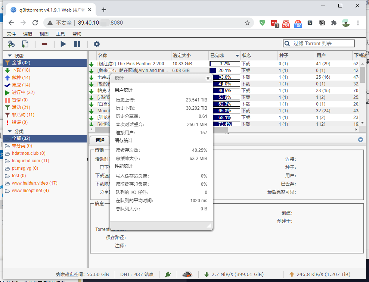The width and height of the screenshot is (369, 282).
Task: Sort by 用户 column header
Action: [x=334, y=56]
